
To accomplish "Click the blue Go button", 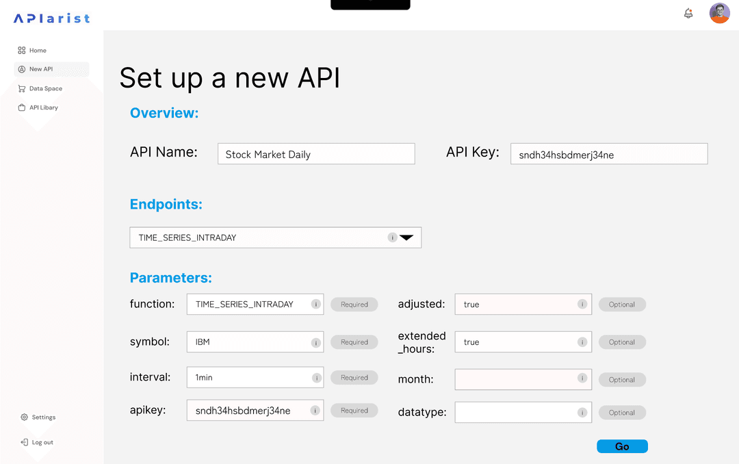I will coord(622,447).
